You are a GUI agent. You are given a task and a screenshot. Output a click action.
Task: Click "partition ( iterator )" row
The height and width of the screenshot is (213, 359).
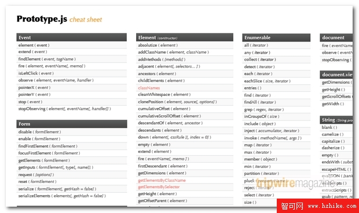point(276,174)
